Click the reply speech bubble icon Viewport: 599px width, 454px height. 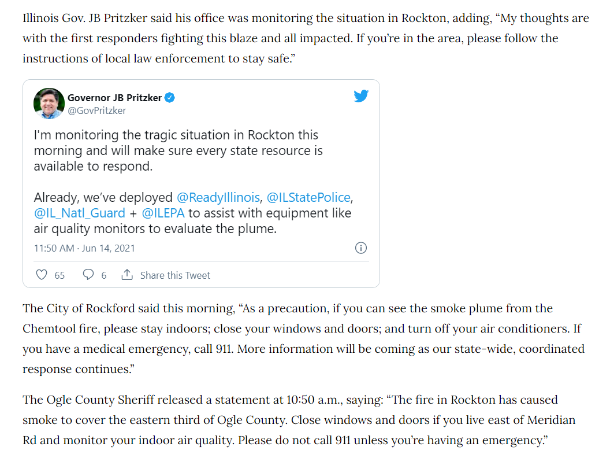point(88,275)
